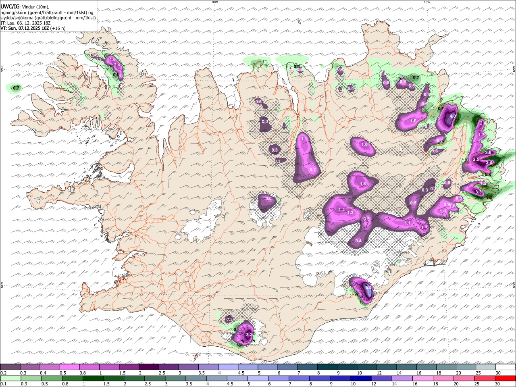
Task: Select the palest green lower swatch between 0.1 and 0.3
Action: 10,379
